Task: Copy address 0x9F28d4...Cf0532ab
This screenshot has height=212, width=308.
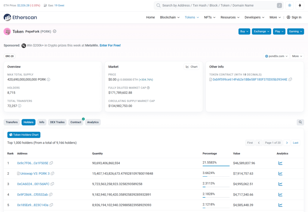Action: tap(51, 195)
